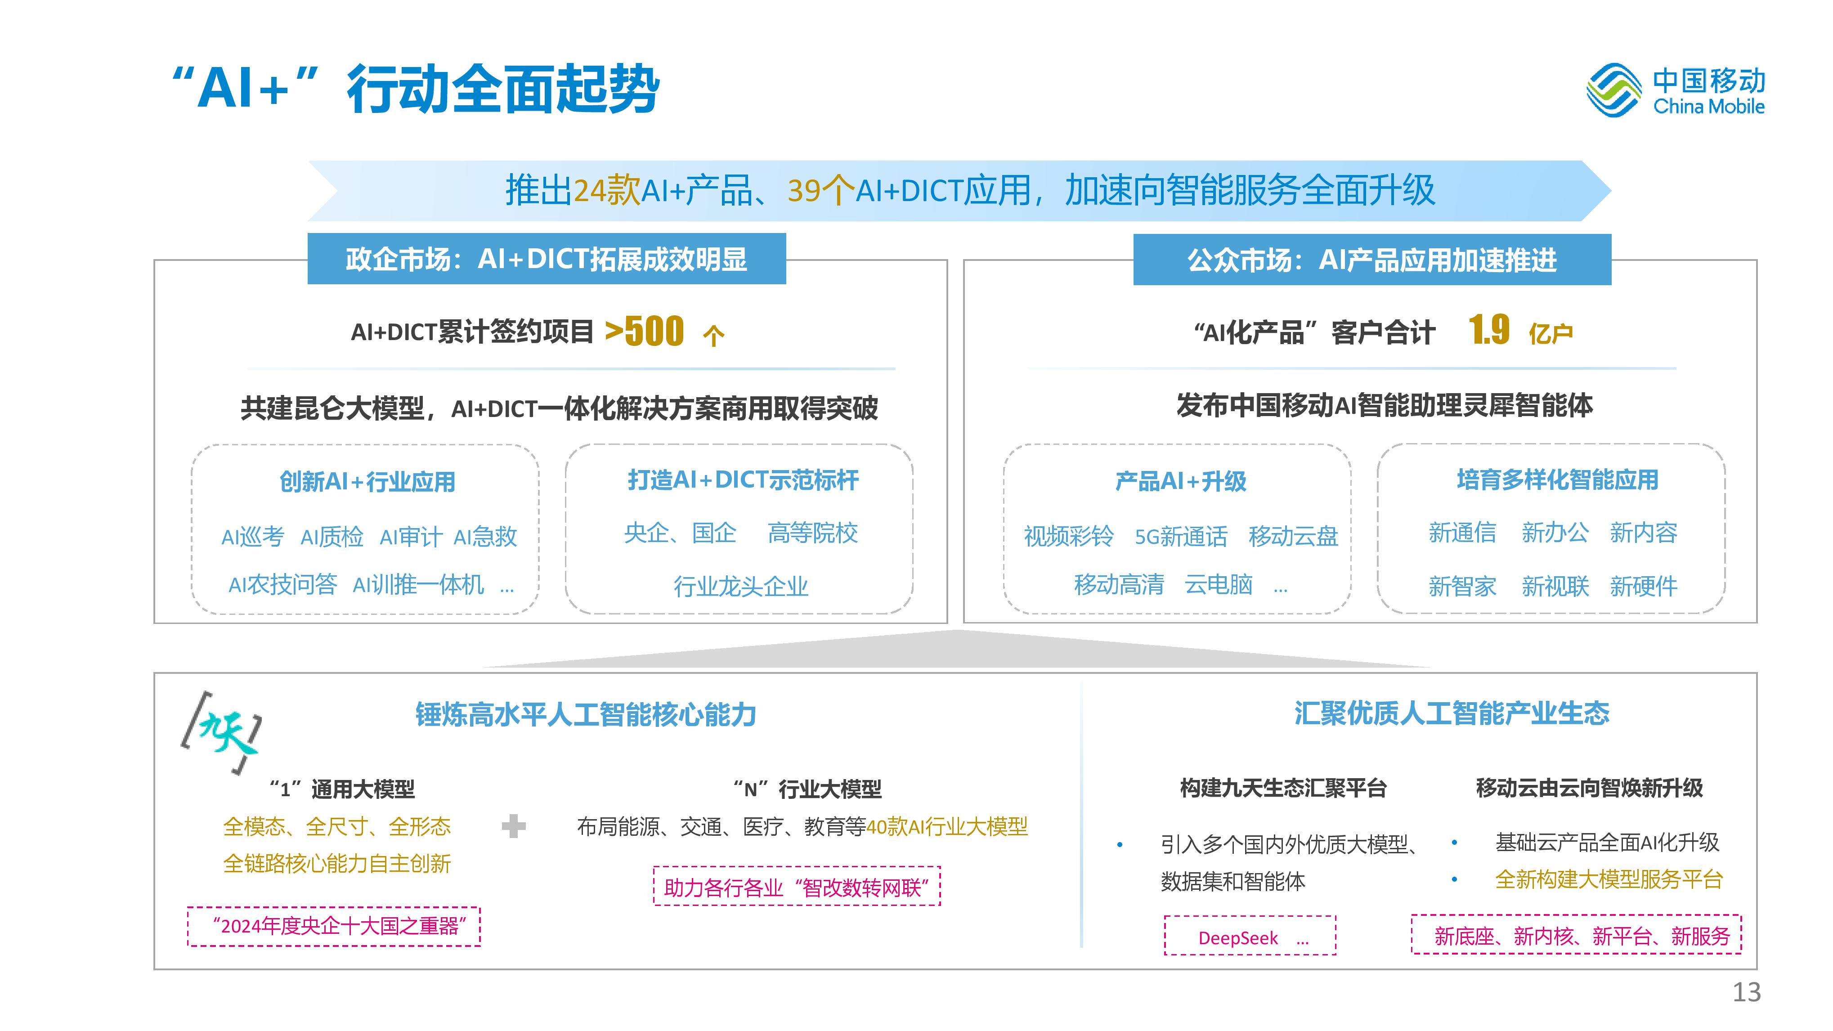This screenshot has width=1833, height=1031.
Task: Click the 培育多样化智能应用 heading
Action: coord(1558,480)
